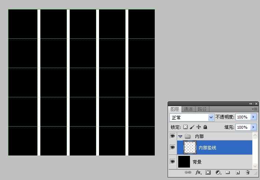The image size is (260, 180).
Task: Click the layers list scroll down arrow
Action: (x=255, y=166)
